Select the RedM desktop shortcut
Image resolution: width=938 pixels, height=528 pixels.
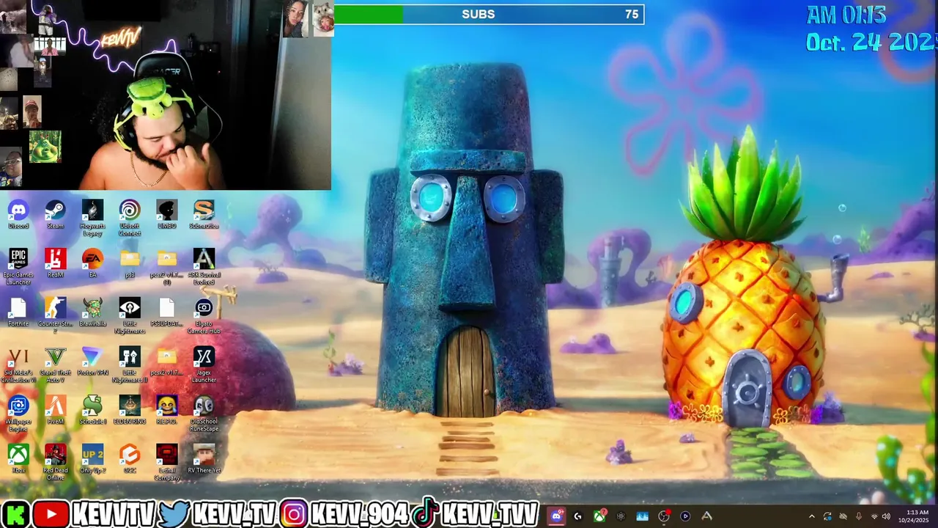pos(55,263)
